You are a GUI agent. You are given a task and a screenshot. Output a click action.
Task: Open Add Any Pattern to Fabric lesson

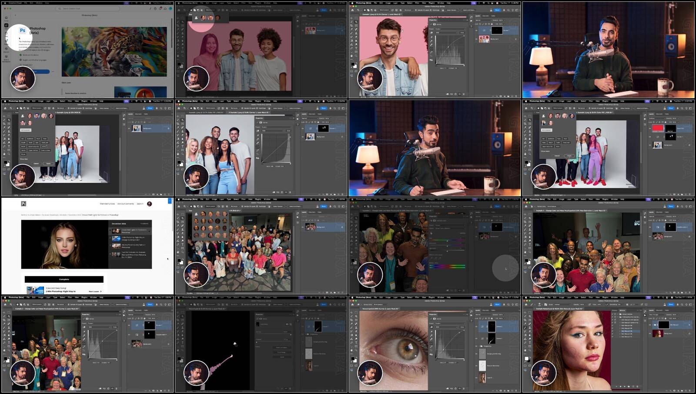[x=129, y=246]
